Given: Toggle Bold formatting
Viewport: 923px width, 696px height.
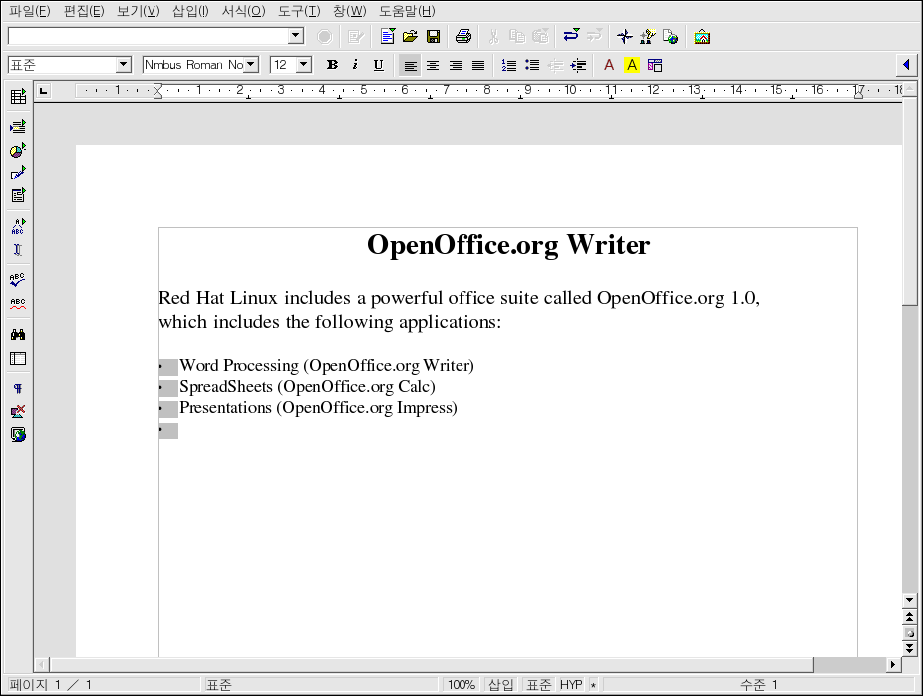Looking at the screenshot, I should (333, 65).
